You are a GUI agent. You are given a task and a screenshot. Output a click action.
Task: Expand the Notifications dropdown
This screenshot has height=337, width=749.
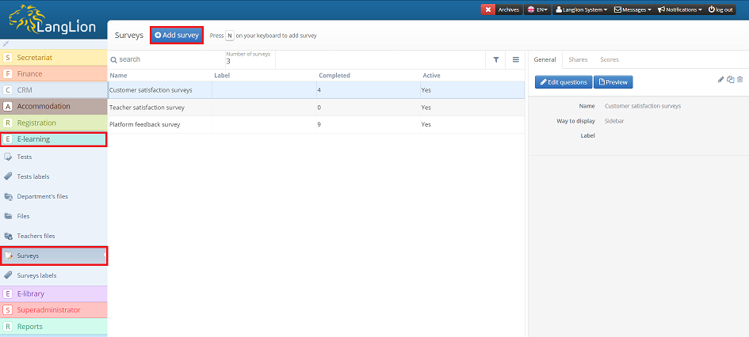pos(679,9)
